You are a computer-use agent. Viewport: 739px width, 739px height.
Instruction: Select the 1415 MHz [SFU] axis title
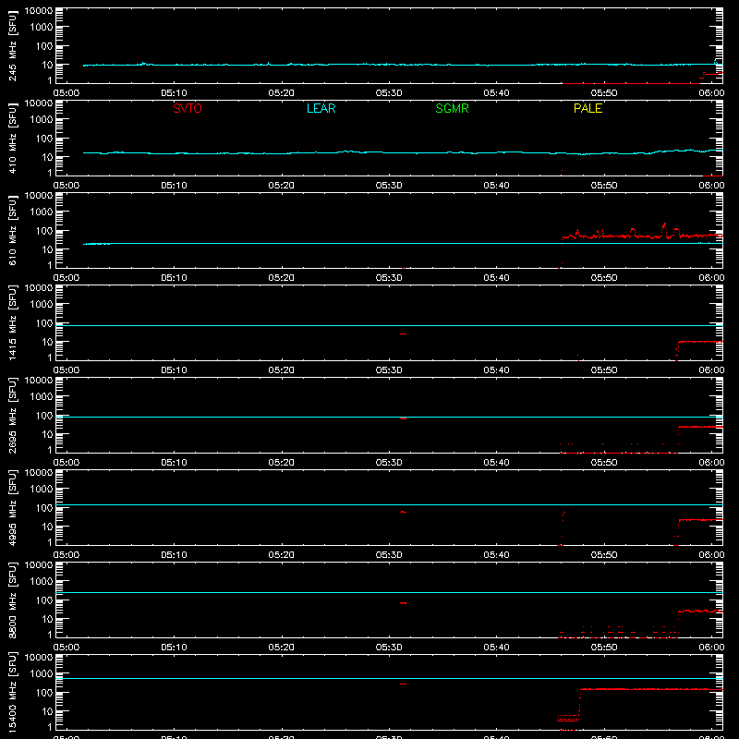(x=12, y=322)
